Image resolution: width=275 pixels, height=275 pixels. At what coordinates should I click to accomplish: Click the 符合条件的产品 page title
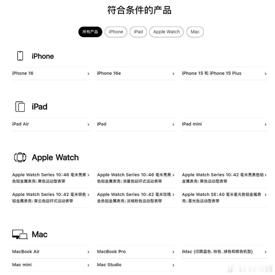(139, 10)
